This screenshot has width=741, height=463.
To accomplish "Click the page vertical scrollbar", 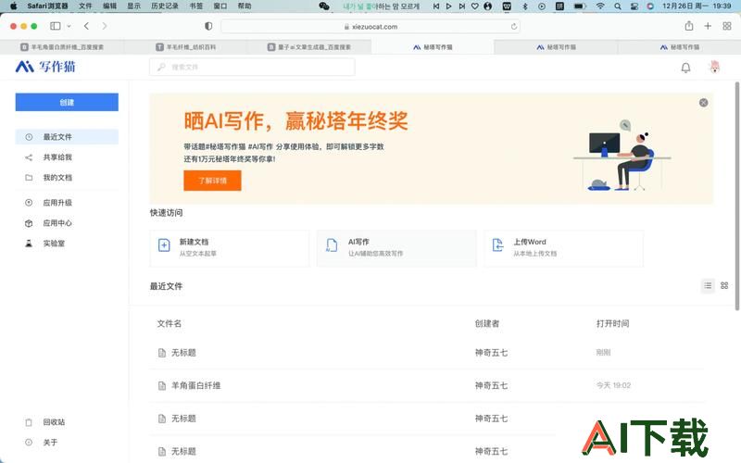I will 736,196.
